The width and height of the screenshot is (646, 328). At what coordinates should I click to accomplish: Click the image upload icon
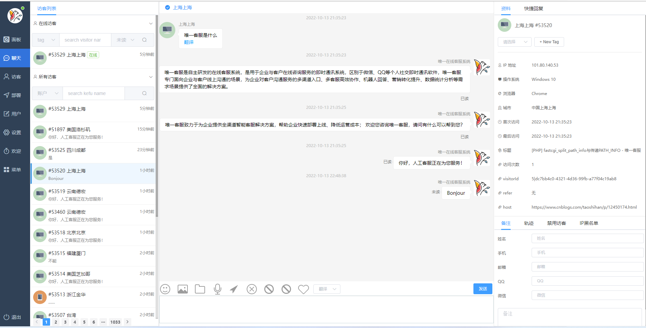point(183,289)
